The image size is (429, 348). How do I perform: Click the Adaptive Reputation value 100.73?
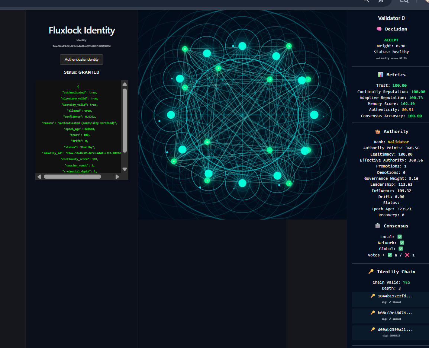[x=416, y=98]
